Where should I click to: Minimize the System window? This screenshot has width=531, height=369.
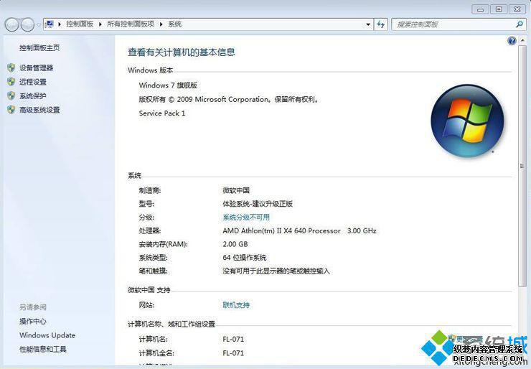pyautogui.click(x=480, y=9)
